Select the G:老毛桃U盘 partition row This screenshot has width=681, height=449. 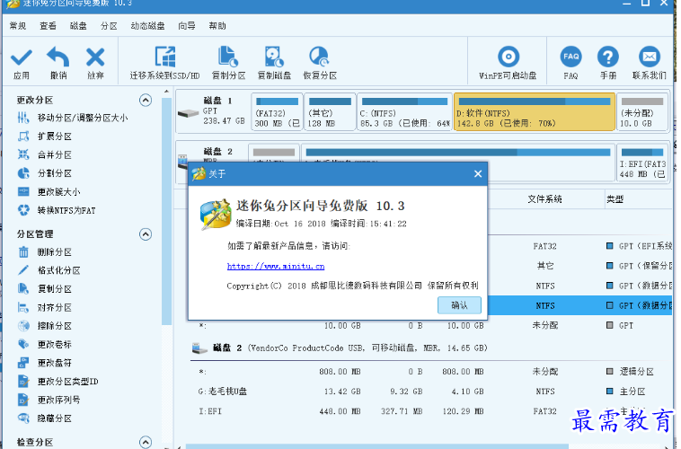coord(431,392)
